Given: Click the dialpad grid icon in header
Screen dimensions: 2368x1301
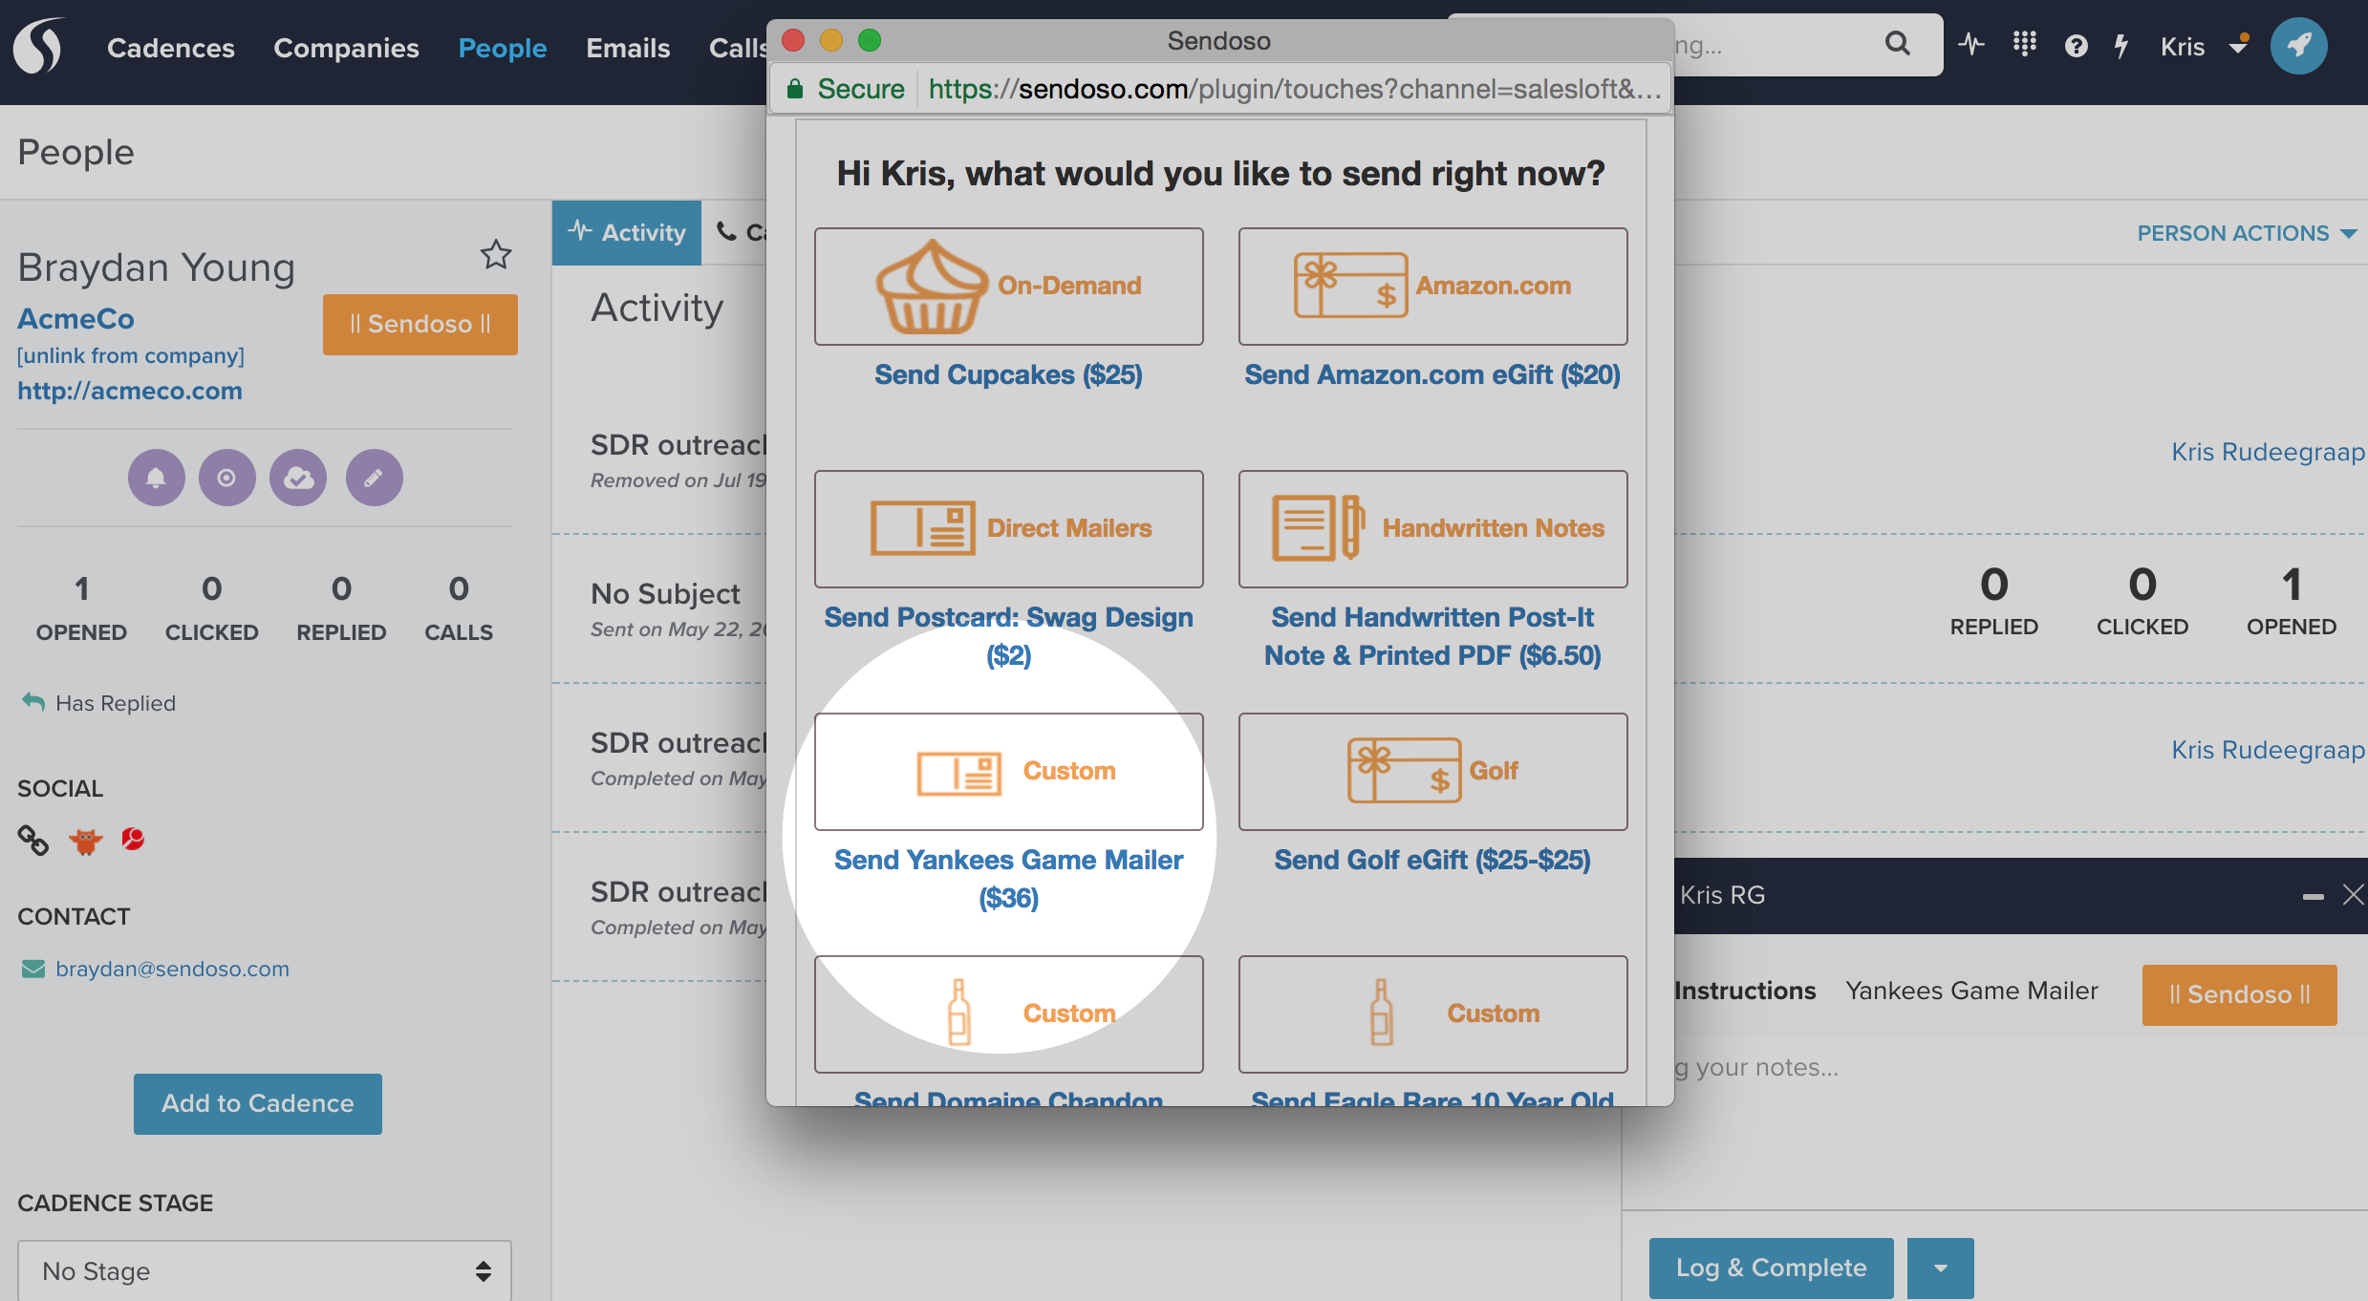Looking at the screenshot, I should click(x=2024, y=44).
